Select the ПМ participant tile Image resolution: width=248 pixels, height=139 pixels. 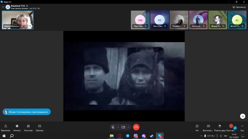(x=140, y=20)
